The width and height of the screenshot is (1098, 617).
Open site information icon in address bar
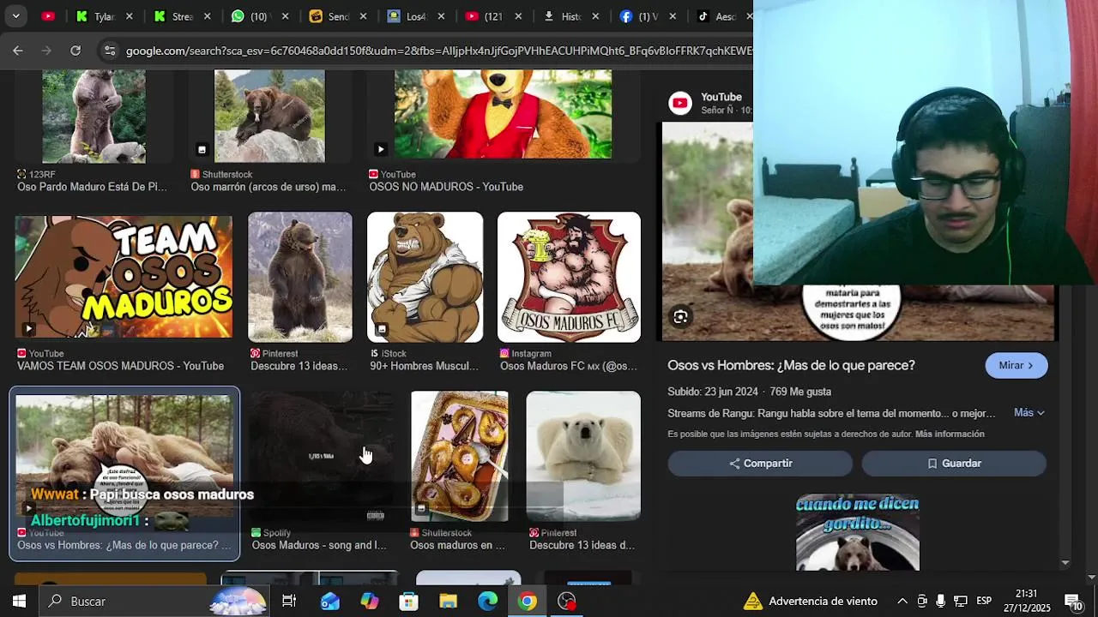coord(109,51)
